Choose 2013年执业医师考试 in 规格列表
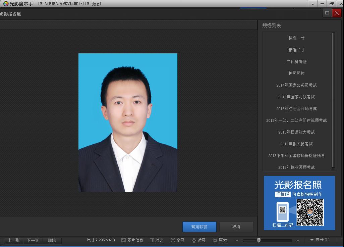This screenshot has height=247, width=344. pyautogui.click(x=297, y=167)
